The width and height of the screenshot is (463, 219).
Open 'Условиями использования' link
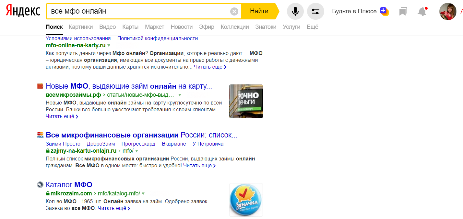(78, 38)
